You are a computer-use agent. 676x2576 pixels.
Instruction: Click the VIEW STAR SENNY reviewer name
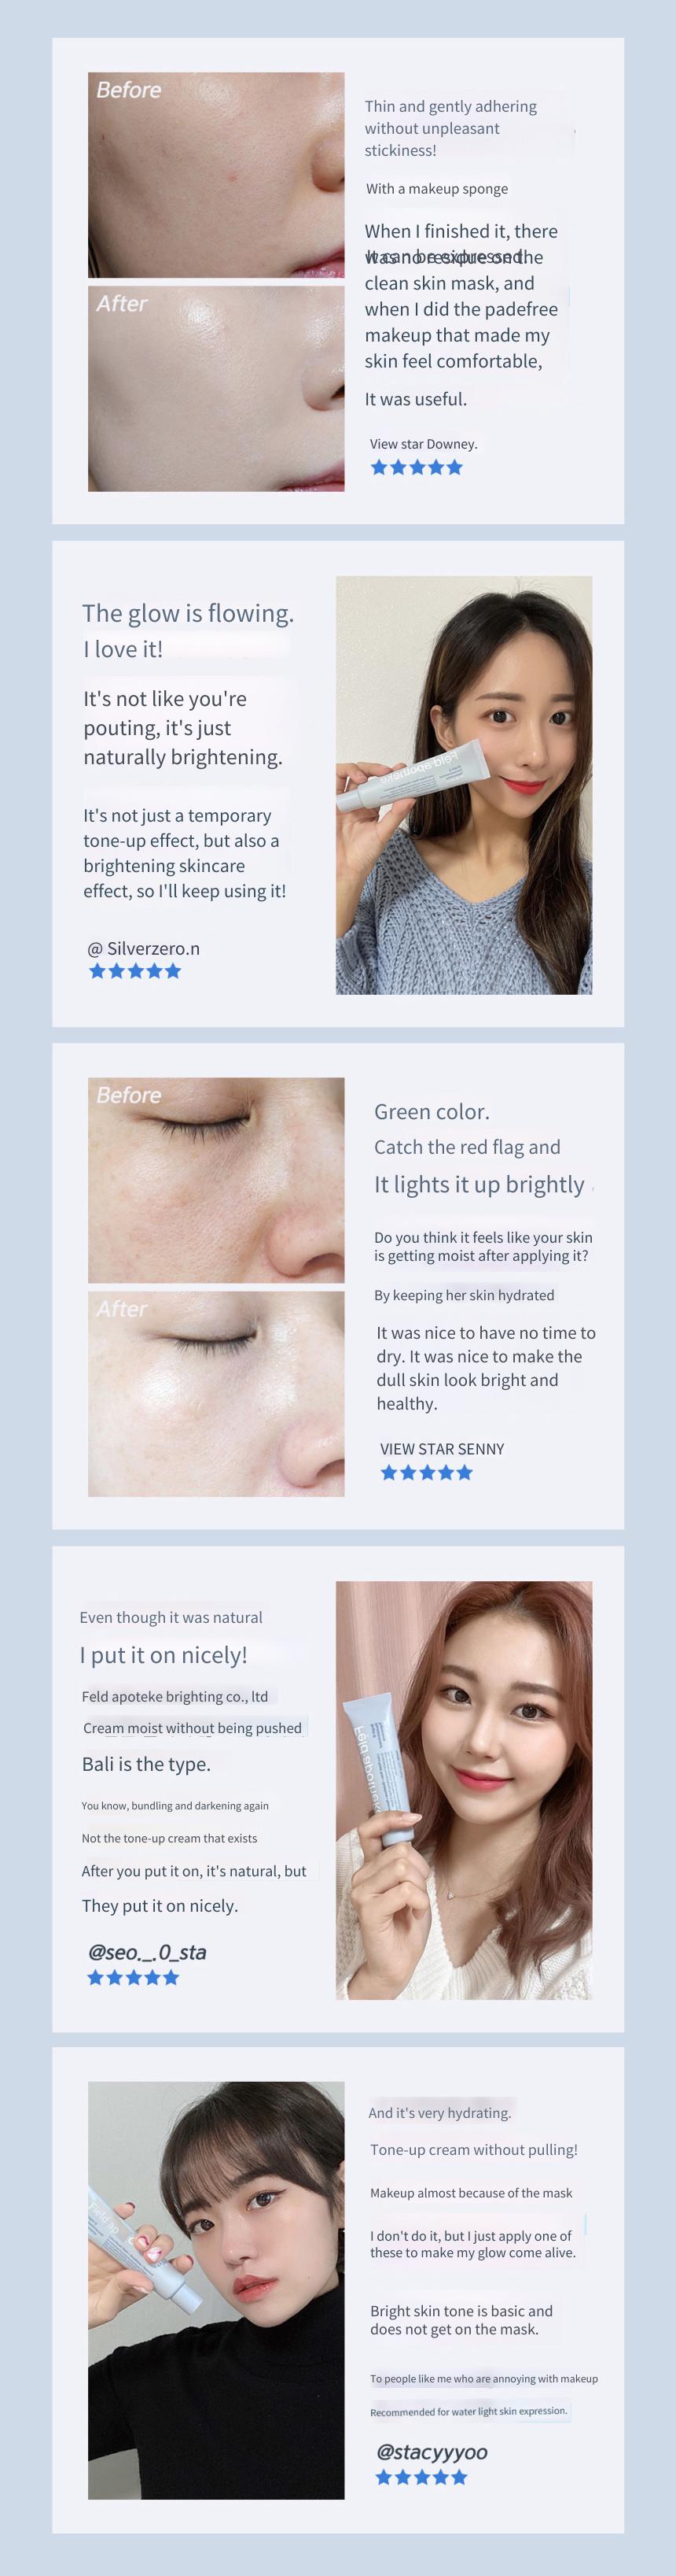click(443, 1449)
